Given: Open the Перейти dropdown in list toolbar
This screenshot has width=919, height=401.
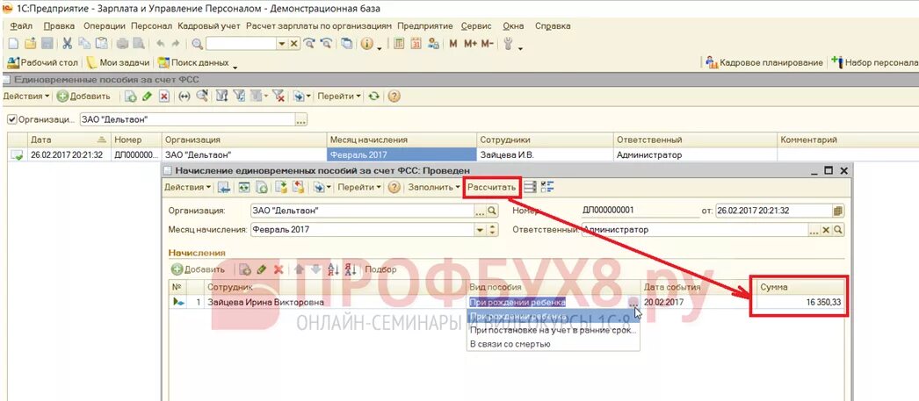Looking at the screenshot, I should point(339,97).
